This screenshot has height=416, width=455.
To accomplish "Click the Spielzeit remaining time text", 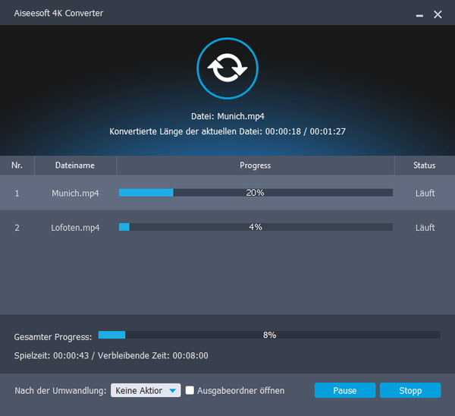I will [111, 355].
